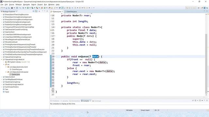The height and width of the screenshot is (117, 209).
Task: Switch to the Coverage tab
Action: (x=97, y=101)
